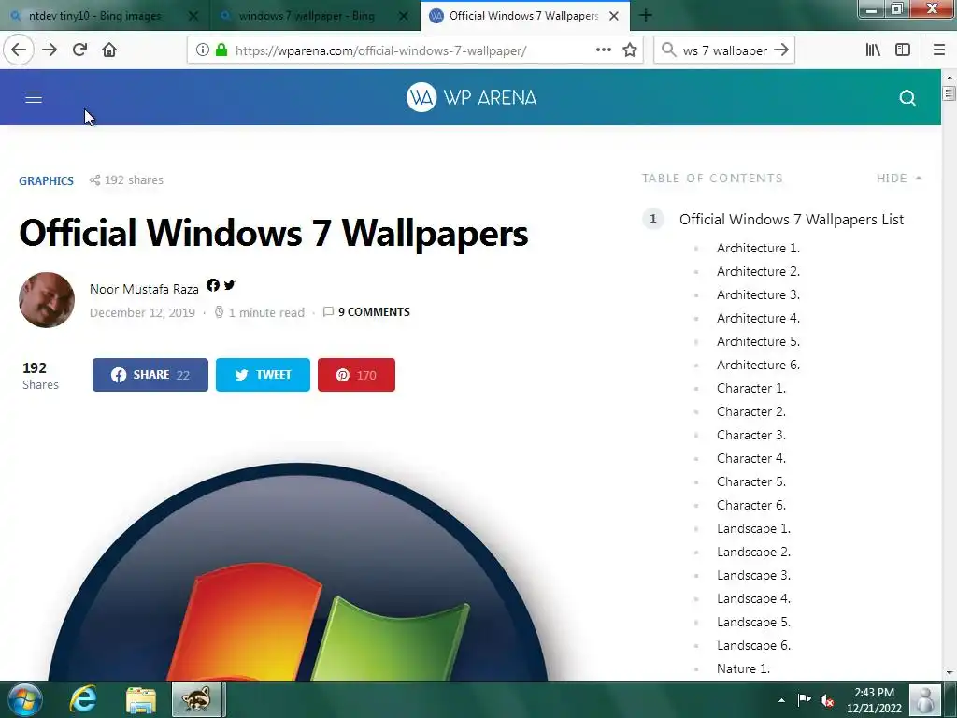Jump to the 9 COMMENTS section
This screenshot has height=718, width=957.
tap(366, 312)
